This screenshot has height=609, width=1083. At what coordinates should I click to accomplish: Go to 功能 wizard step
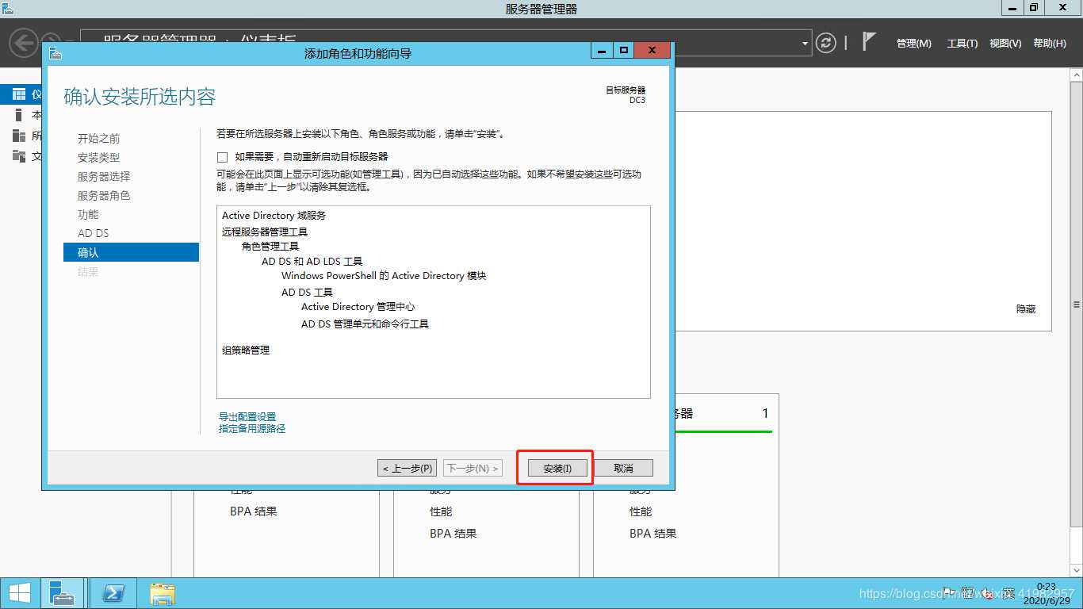click(x=88, y=215)
